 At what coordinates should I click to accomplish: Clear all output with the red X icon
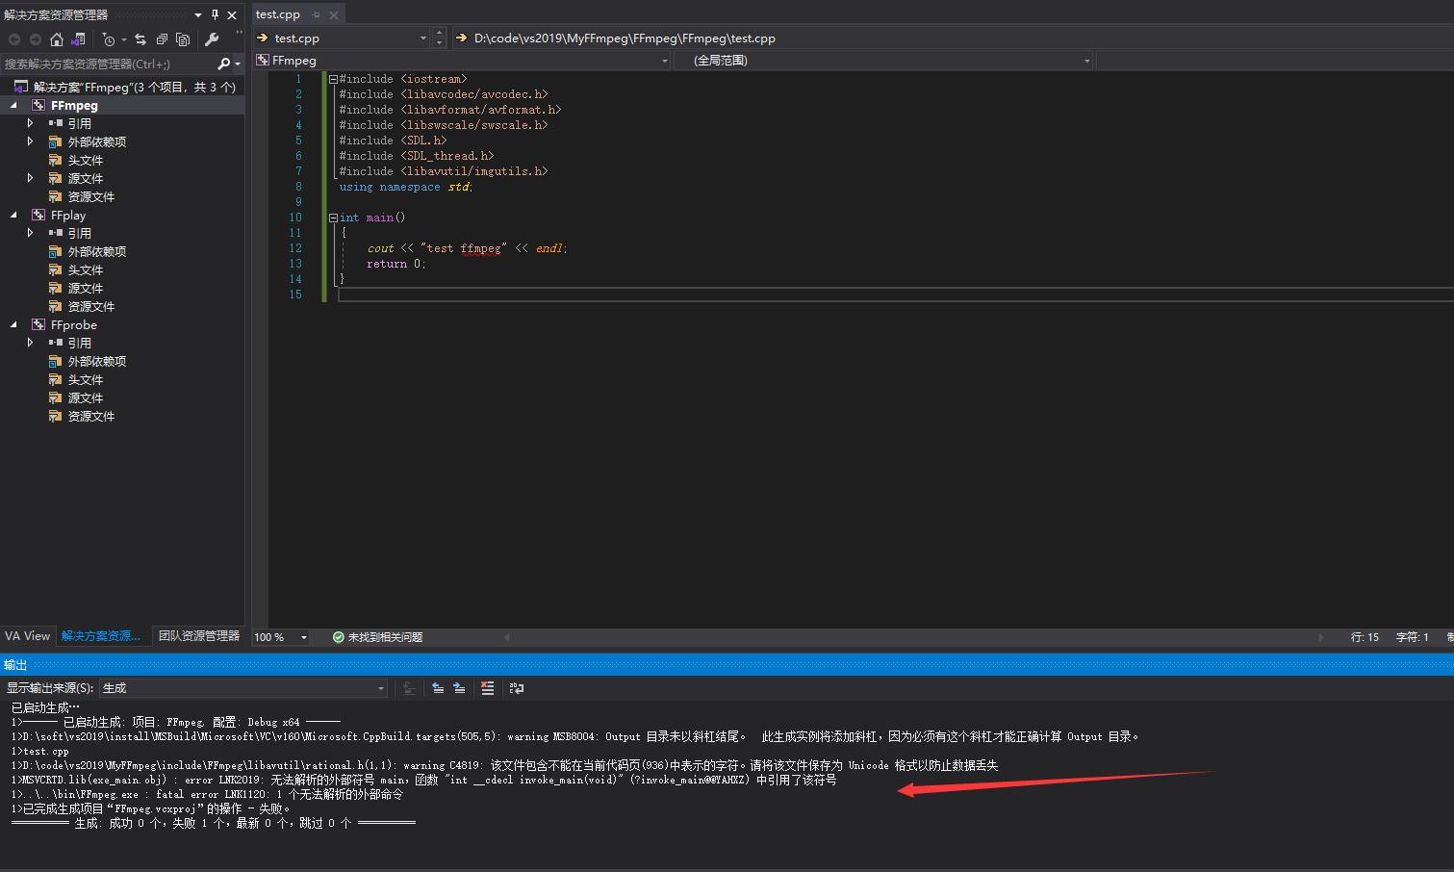click(x=487, y=688)
